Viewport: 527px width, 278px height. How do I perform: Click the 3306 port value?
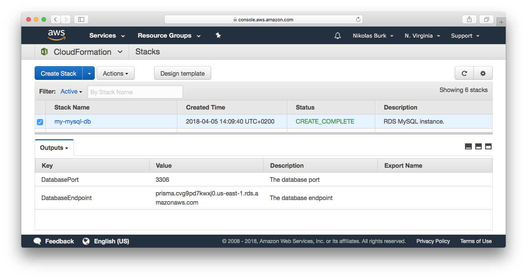tap(162, 180)
